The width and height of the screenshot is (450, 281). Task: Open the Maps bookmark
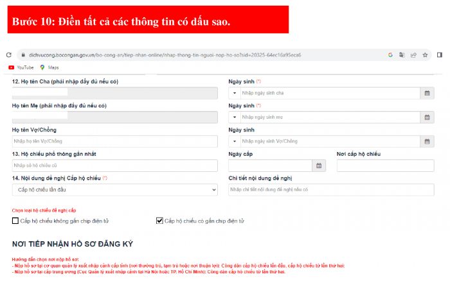click(x=50, y=67)
